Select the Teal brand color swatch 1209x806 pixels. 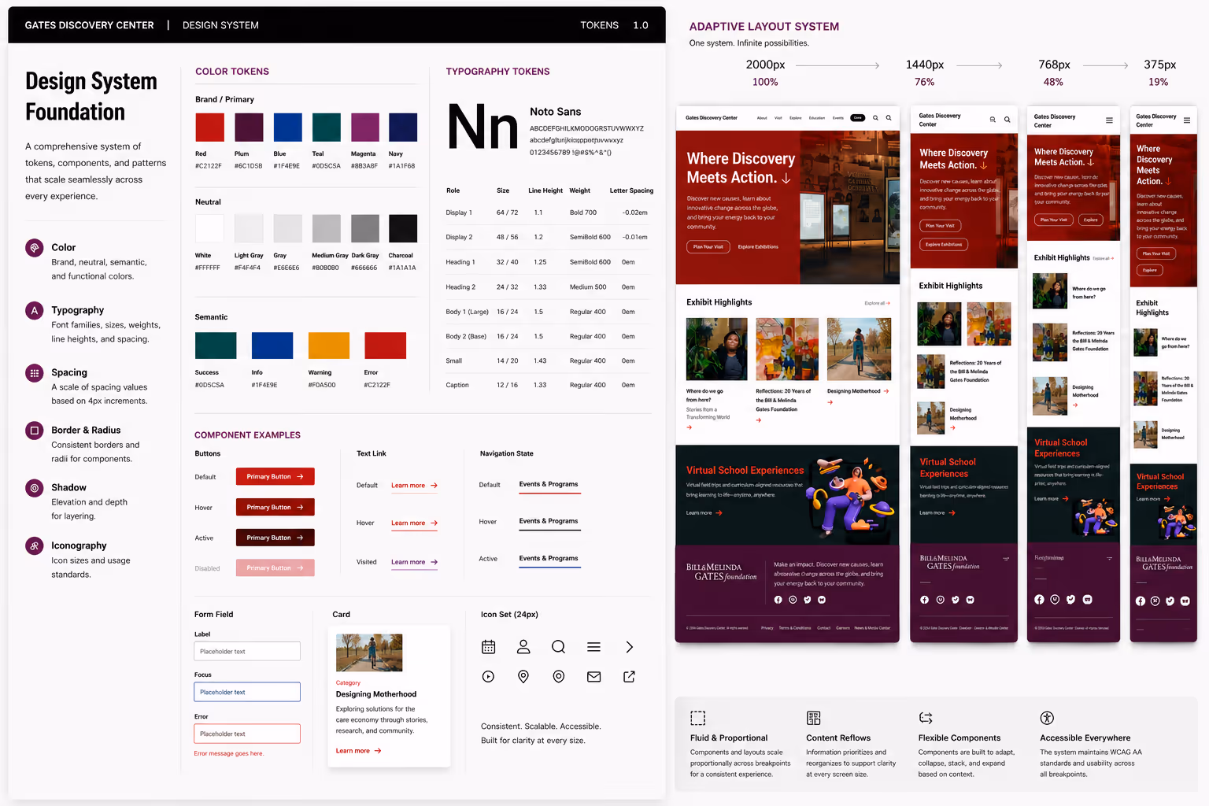point(327,128)
